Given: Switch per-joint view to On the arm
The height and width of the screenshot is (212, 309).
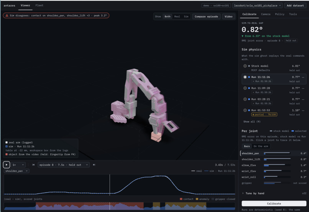Looking at the screenshot, I should (261, 146).
